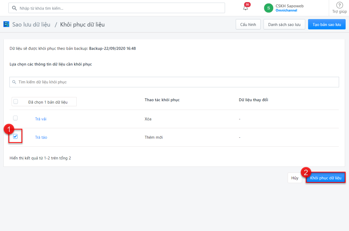Open the Trà vải link
Screen dimensions: 349x231
(41, 119)
